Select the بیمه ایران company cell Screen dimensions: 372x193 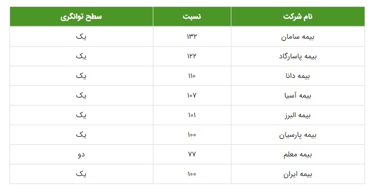point(298,174)
